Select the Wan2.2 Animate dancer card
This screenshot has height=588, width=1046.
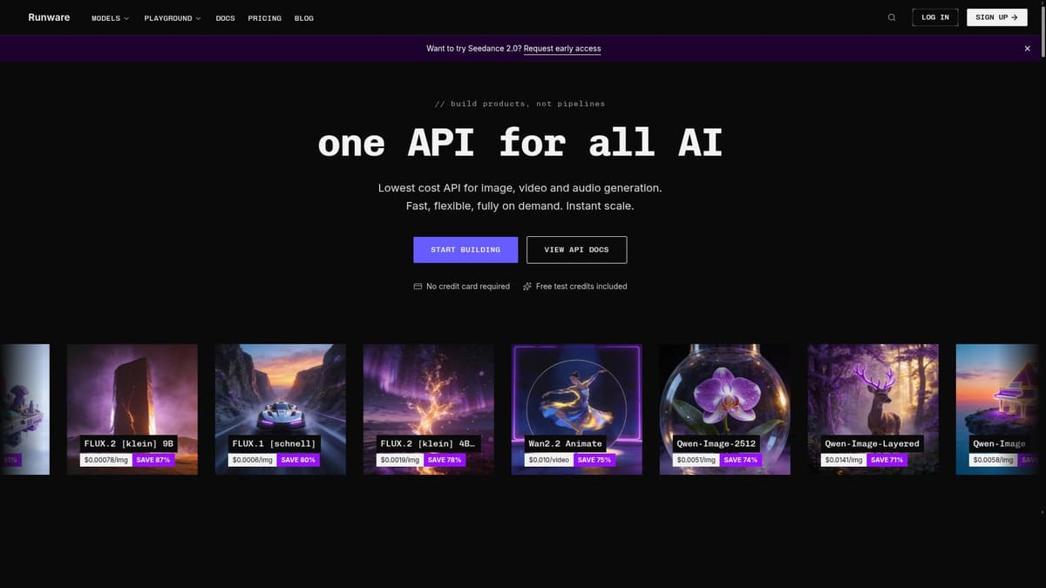577,409
